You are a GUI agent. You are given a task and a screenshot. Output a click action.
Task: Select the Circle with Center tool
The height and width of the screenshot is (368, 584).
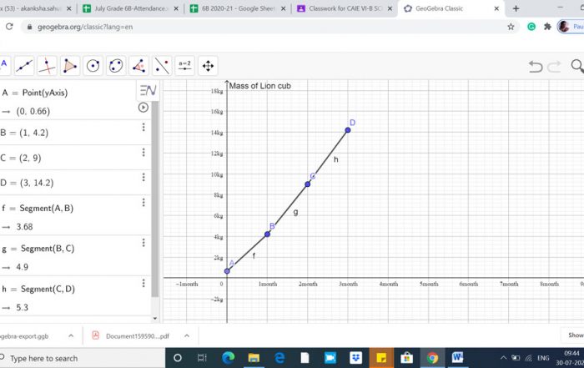click(x=93, y=66)
